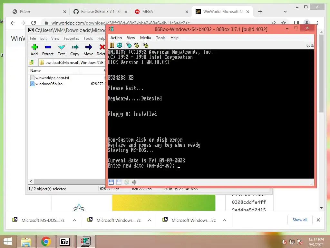Open the Help menu in 86Box
This screenshot has width=330, height=248.
tap(174, 37)
